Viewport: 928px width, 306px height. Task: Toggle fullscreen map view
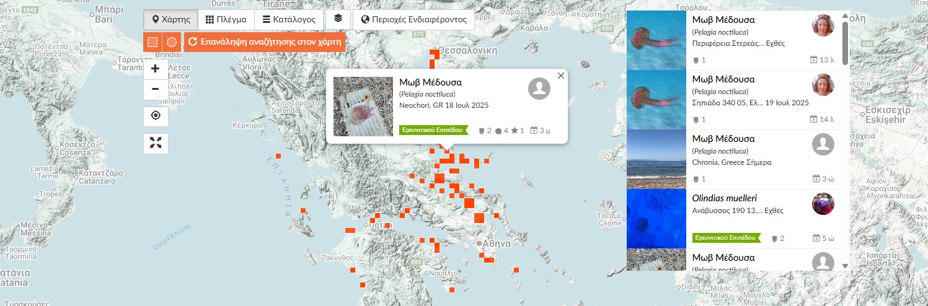click(x=156, y=143)
